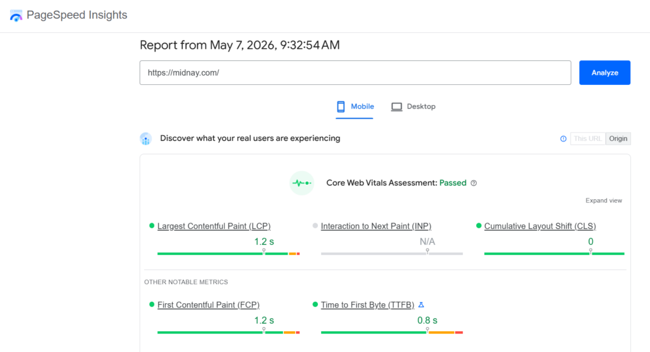The height and width of the screenshot is (352, 650).
Task: Switch to the Mobile tab
Action: click(355, 107)
